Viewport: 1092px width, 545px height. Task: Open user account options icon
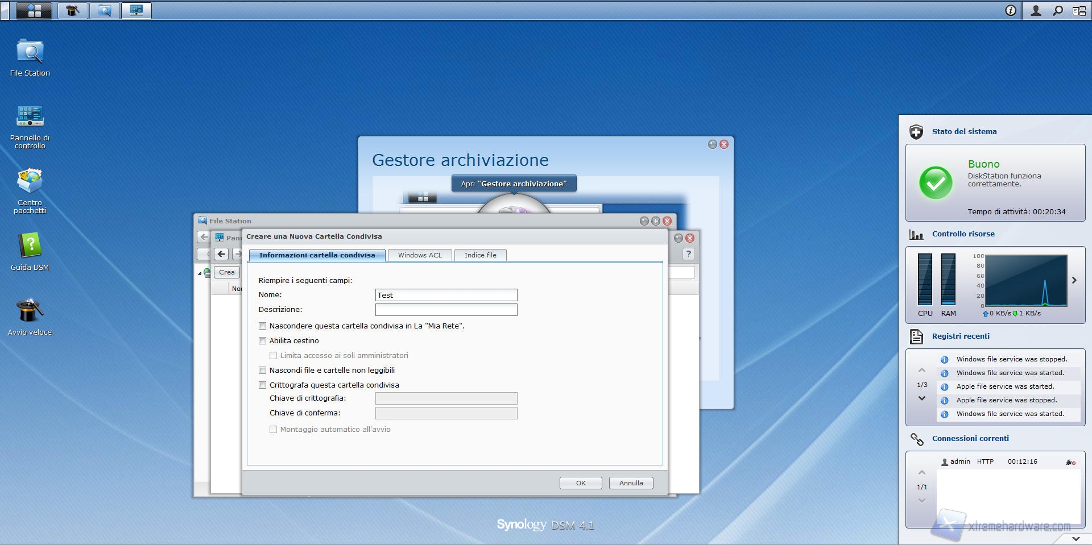pyautogui.click(x=1036, y=11)
